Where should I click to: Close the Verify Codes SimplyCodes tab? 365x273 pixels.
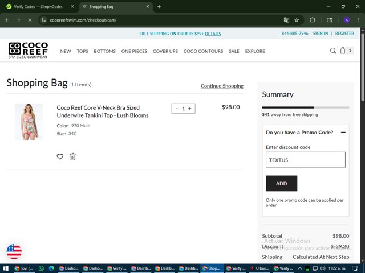click(x=72, y=6)
